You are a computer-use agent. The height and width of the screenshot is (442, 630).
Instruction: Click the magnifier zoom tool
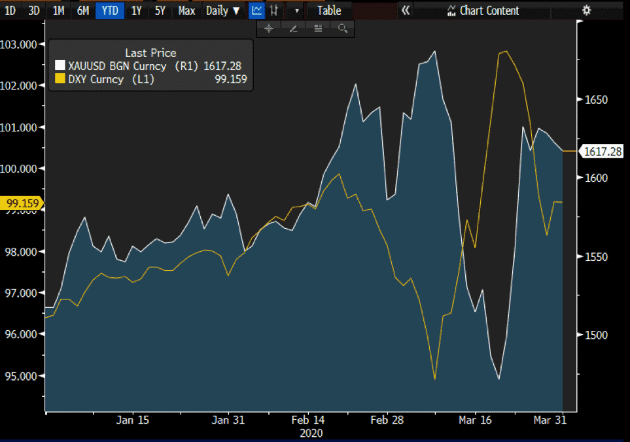[x=342, y=28]
